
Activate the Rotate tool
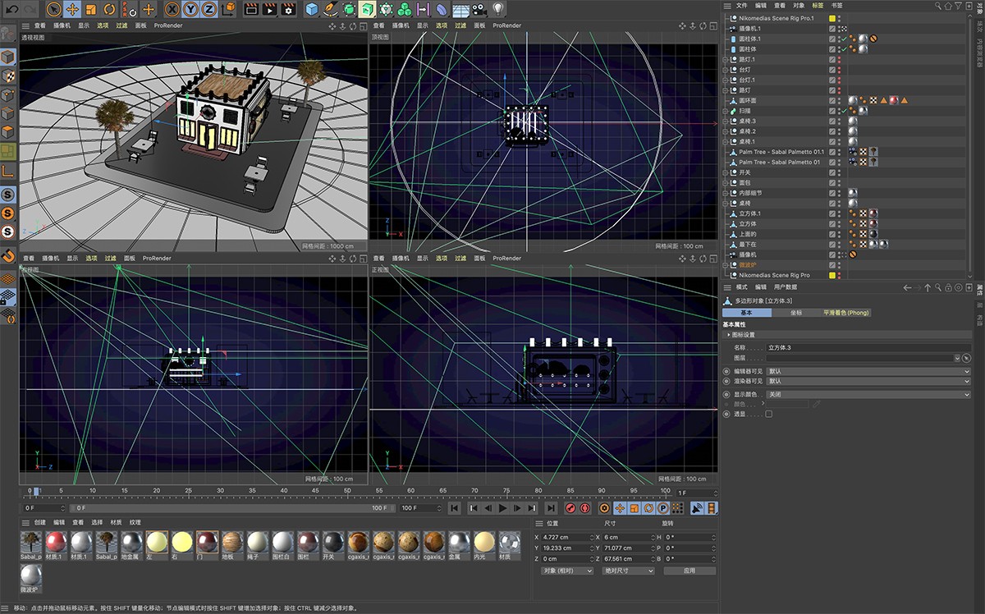tap(110, 10)
